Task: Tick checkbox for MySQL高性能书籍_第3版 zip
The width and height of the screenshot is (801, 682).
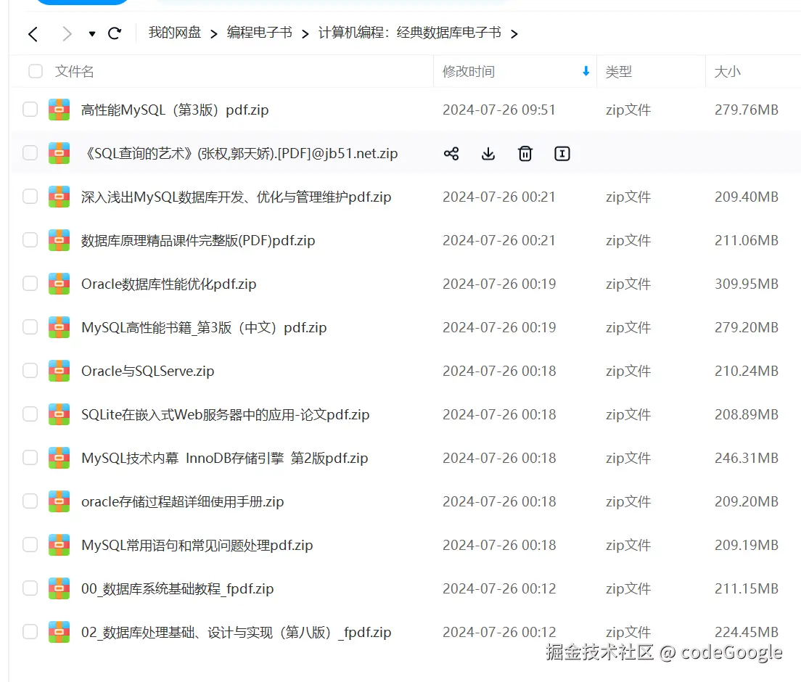Action: pyautogui.click(x=30, y=327)
